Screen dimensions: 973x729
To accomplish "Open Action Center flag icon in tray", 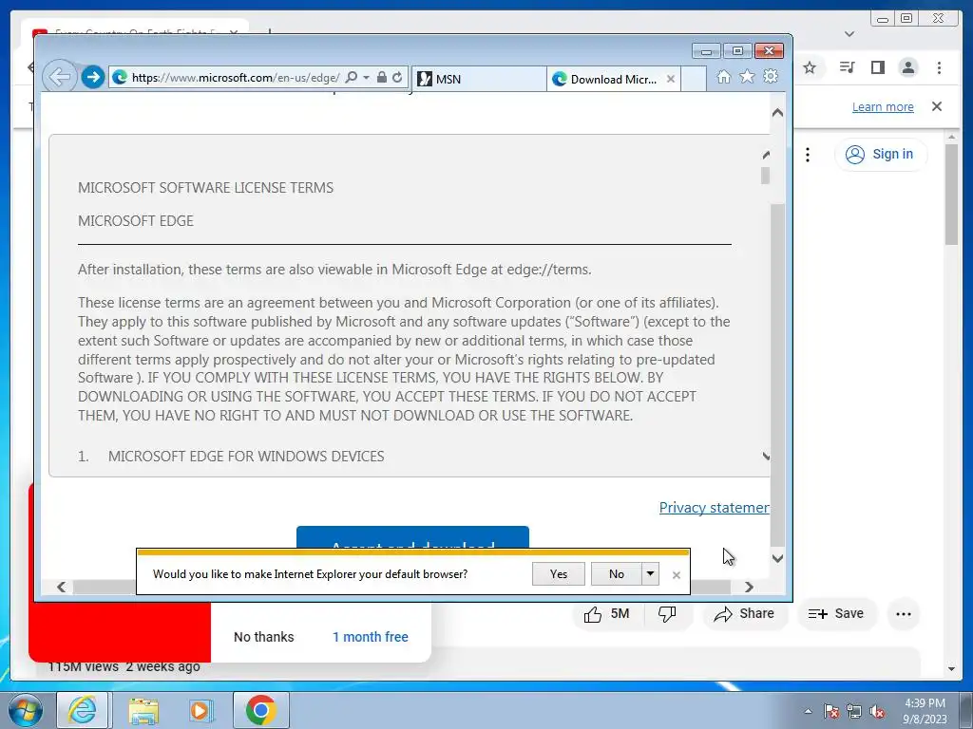I will (x=831, y=711).
